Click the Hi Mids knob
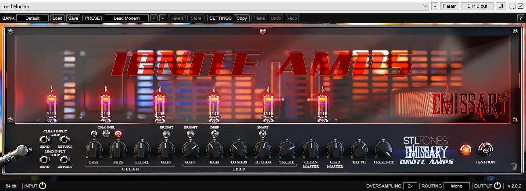526x191 pixels. 263,149
